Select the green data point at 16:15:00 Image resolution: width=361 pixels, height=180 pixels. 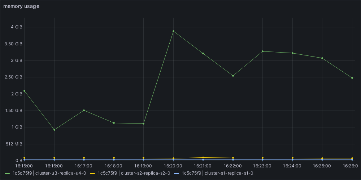click(25, 91)
